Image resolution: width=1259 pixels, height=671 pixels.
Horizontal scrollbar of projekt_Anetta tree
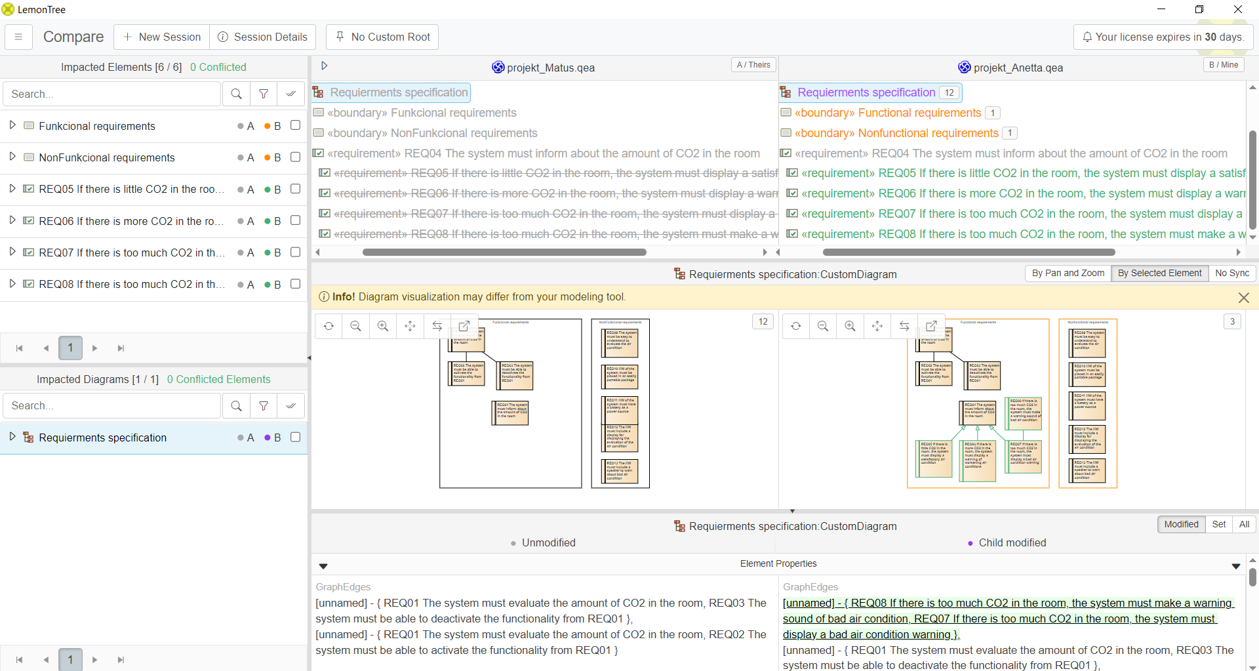tap(969, 252)
